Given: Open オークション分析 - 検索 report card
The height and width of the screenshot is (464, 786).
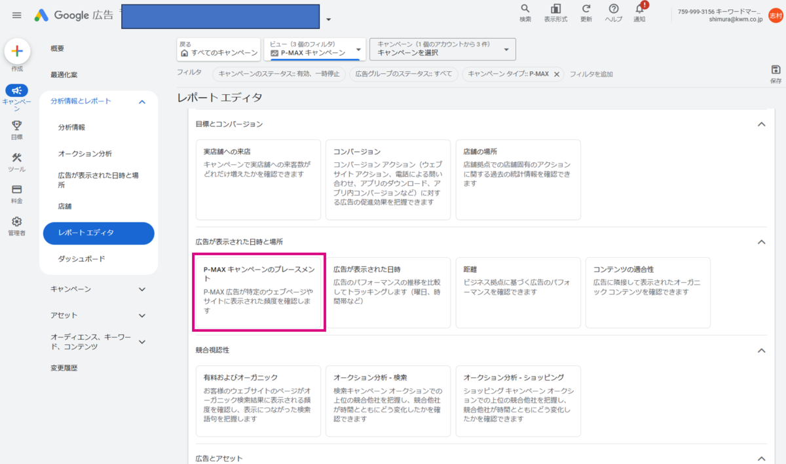Looking at the screenshot, I should [x=388, y=401].
